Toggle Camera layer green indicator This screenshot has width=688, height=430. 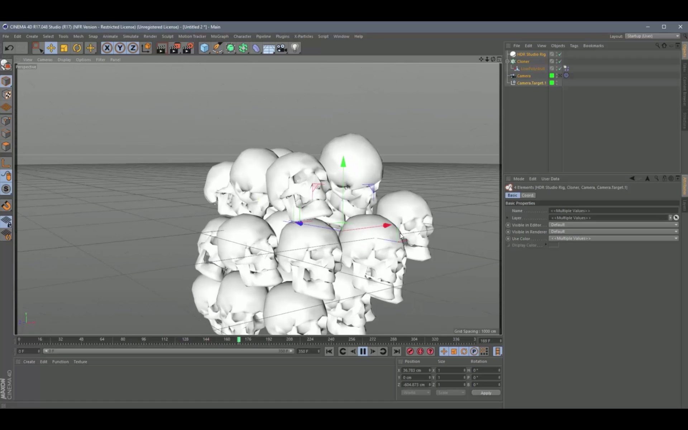click(552, 76)
